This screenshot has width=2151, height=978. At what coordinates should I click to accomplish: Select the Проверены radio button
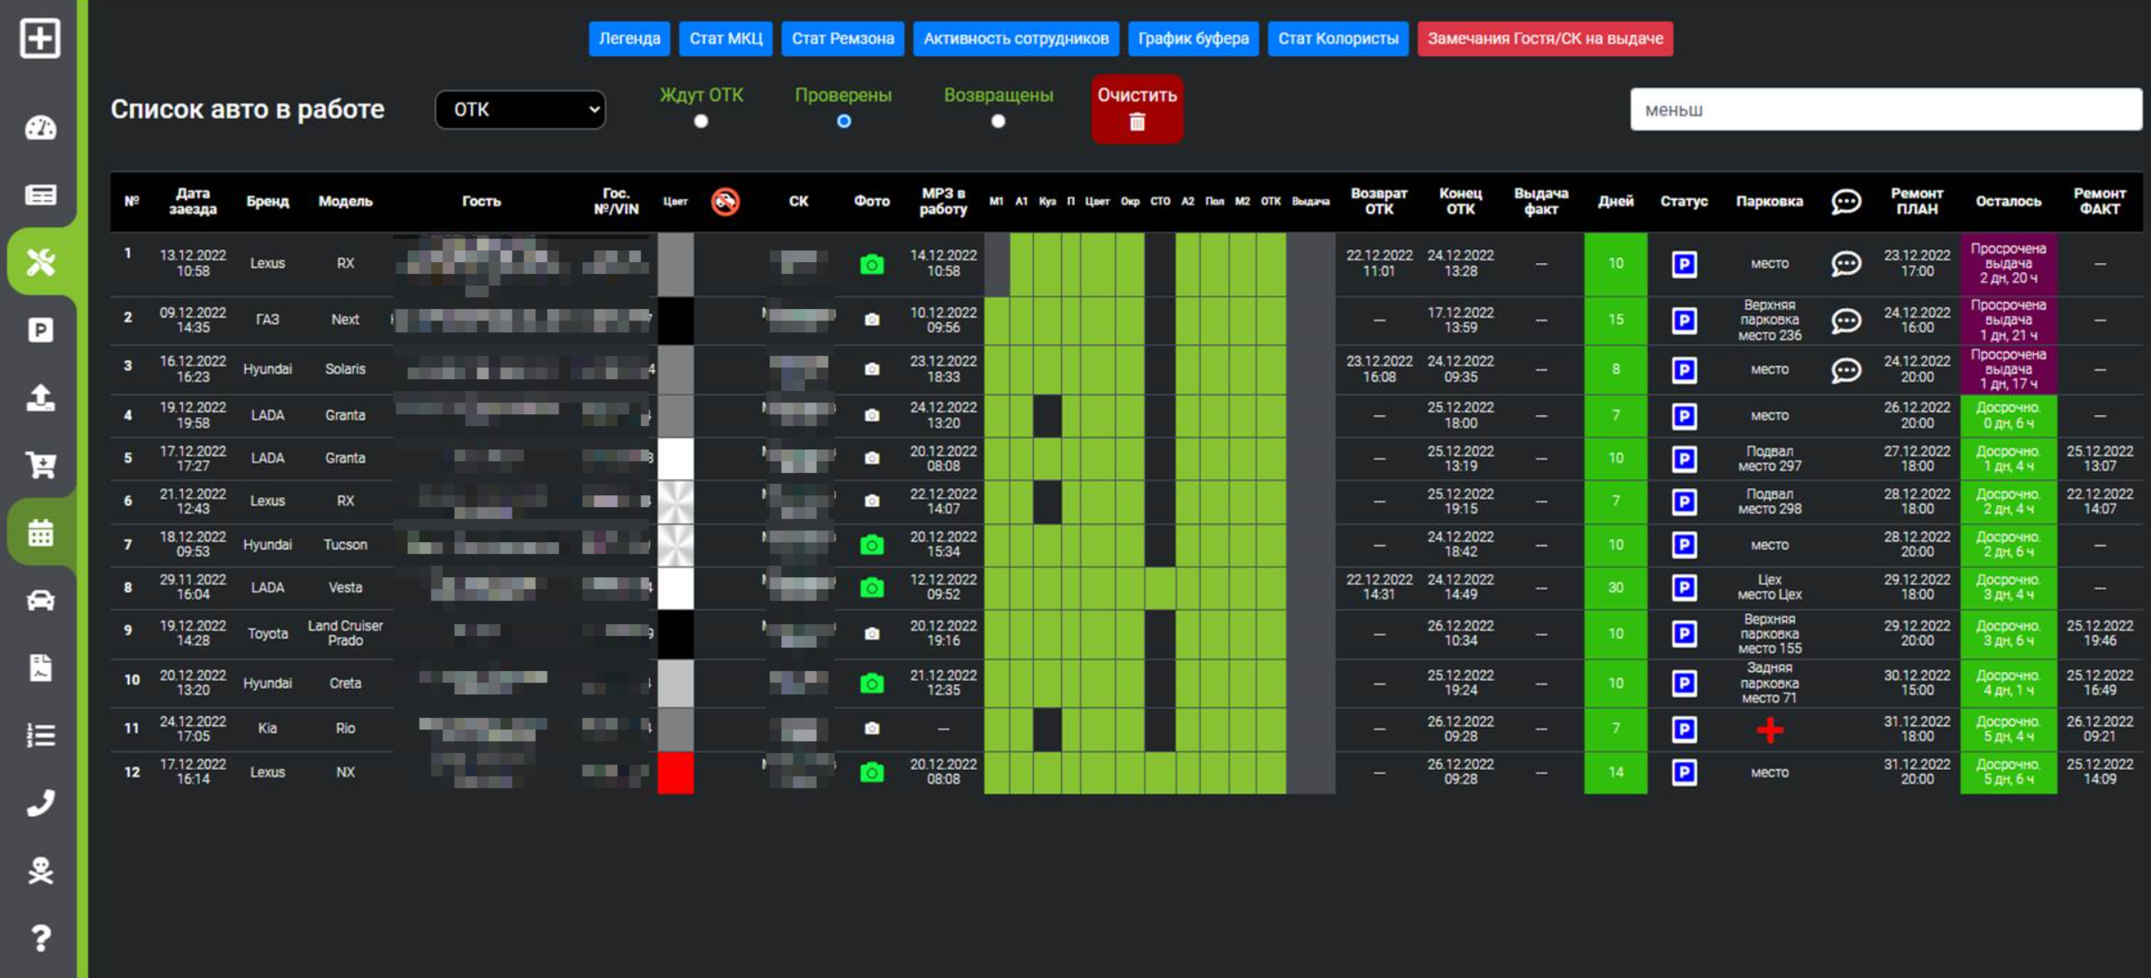tap(843, 122)
